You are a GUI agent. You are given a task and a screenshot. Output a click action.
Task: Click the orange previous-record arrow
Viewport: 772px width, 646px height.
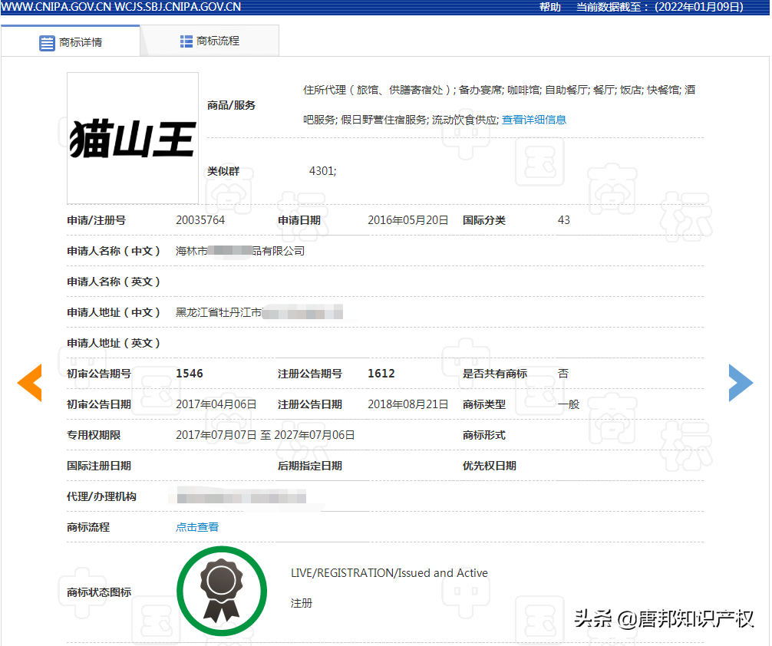[x=29, y=383]
